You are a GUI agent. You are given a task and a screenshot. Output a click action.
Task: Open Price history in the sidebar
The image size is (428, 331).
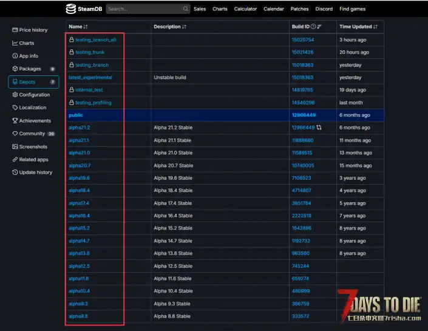click(x=30, y=30)
